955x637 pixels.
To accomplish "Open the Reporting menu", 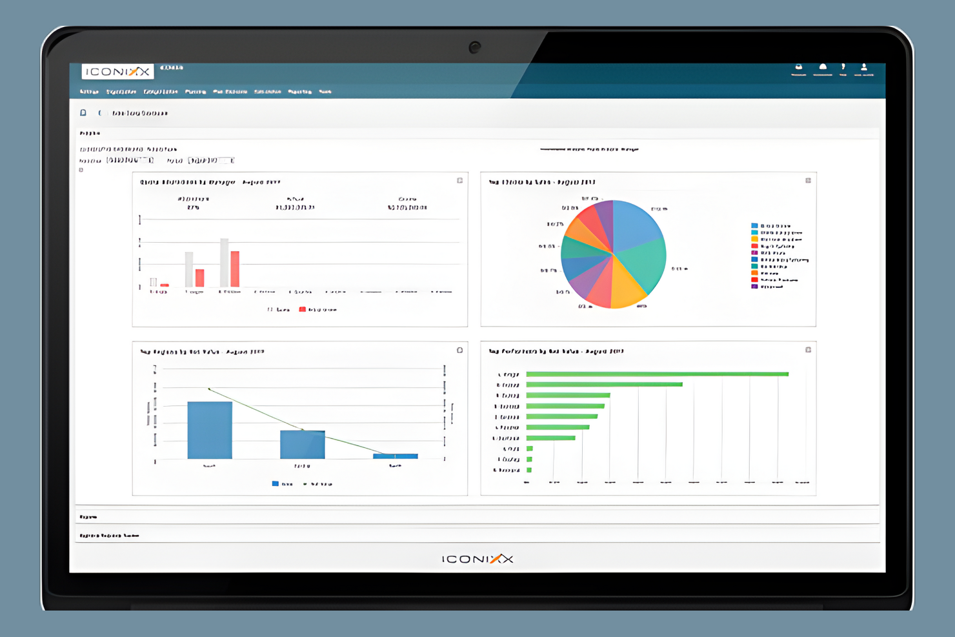I will click(299, 92).
